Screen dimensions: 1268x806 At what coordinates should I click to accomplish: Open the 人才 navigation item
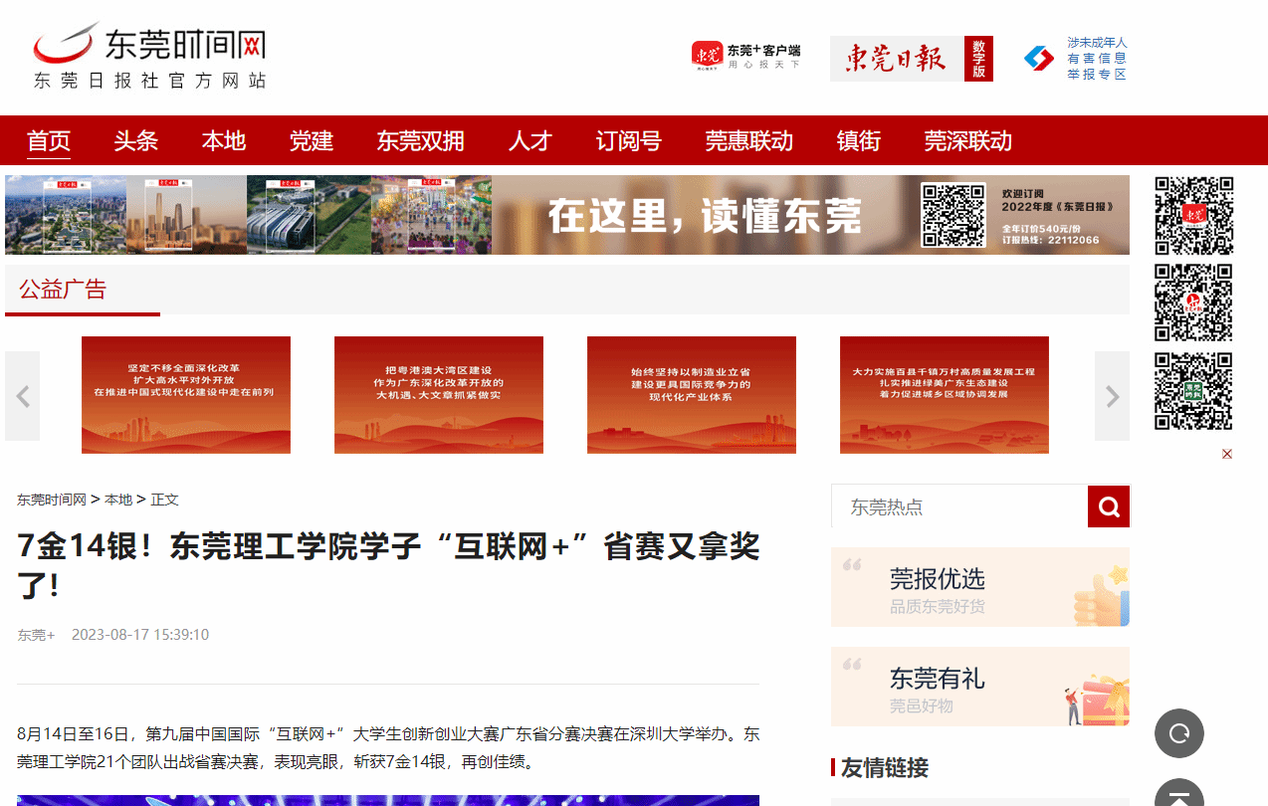pyautogui.click(x=529, y=141)
